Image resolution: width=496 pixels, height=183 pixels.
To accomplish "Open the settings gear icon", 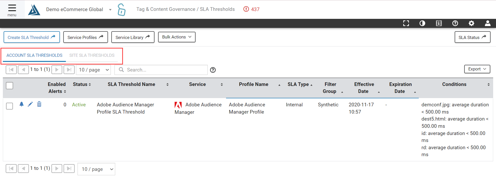I will (471, 23).
